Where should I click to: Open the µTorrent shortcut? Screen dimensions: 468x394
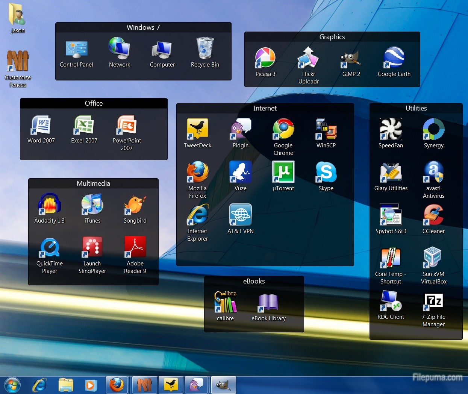click(283, 176)
